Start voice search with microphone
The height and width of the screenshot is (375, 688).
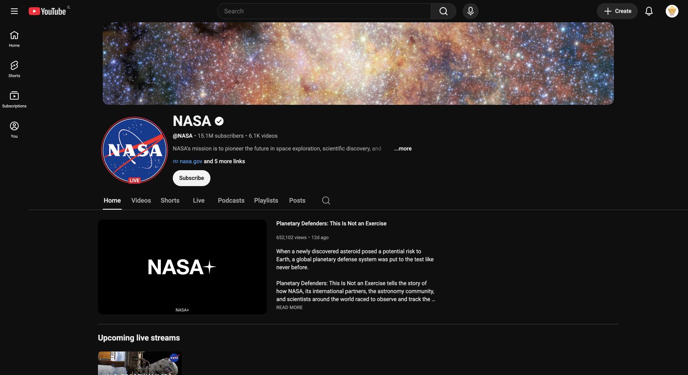pos(470,11)
